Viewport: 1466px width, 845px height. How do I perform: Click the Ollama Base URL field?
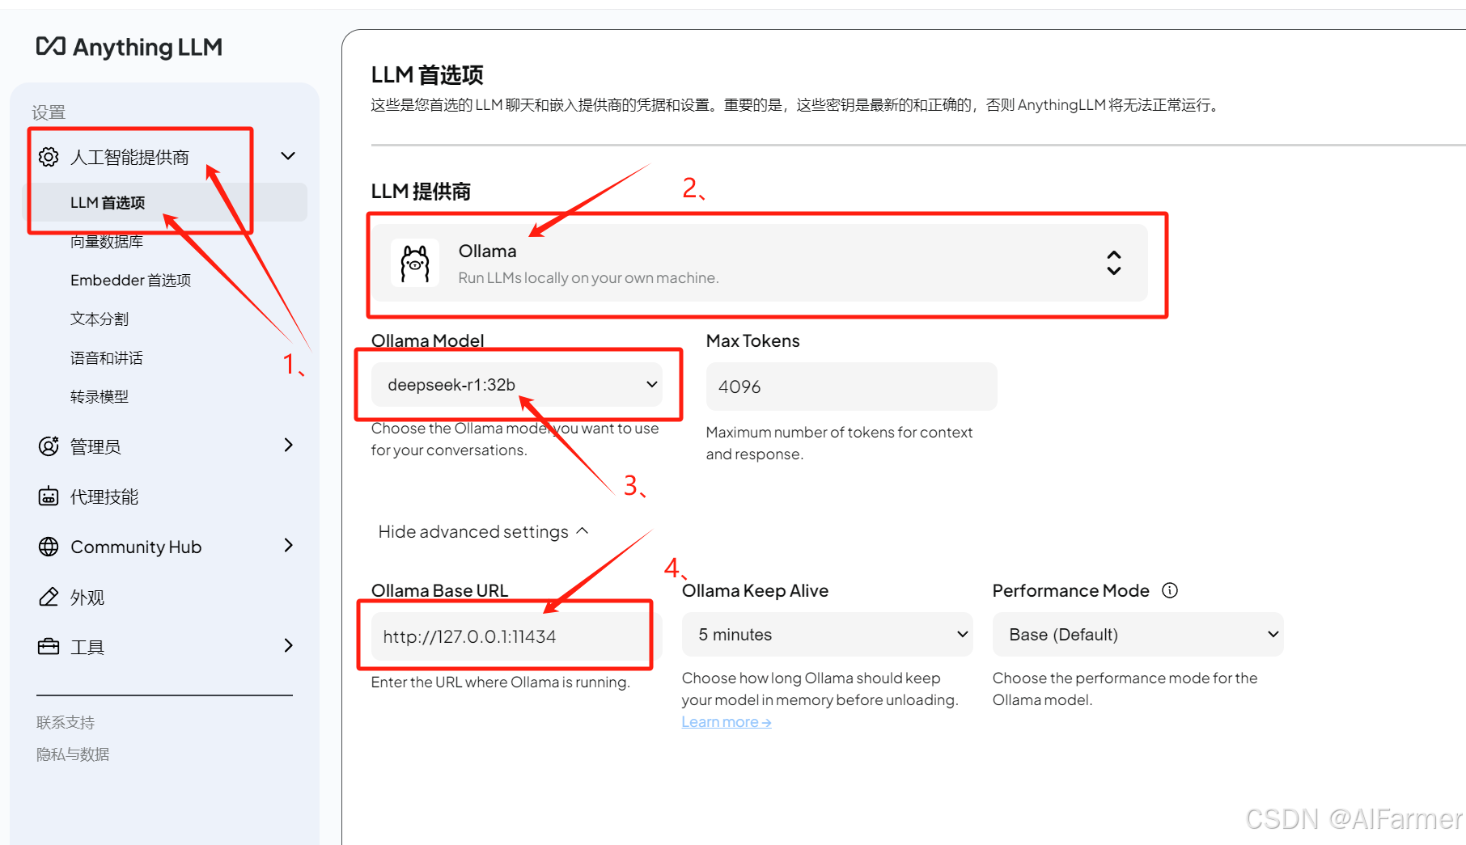point(516,636)
